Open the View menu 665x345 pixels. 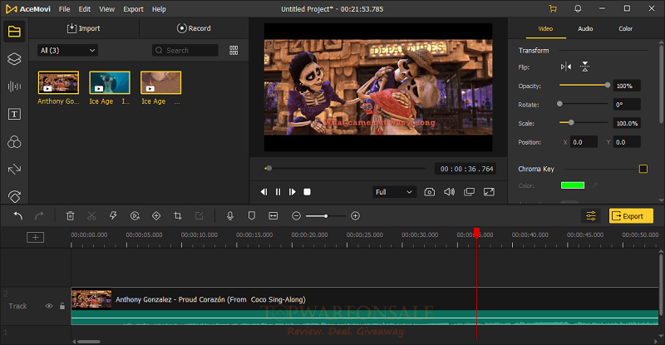click(106, 9)
